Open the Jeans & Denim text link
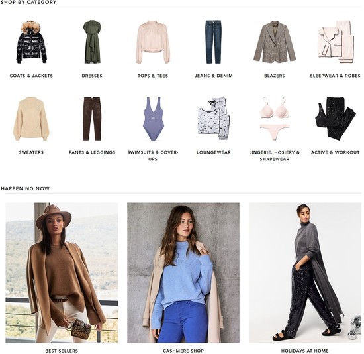 coord(214,76)
